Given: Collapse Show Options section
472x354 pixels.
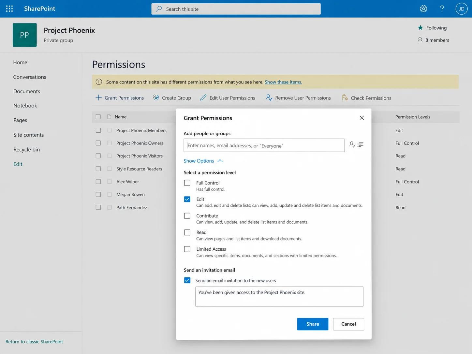Looking at the screenshot, I should [203, 161].
